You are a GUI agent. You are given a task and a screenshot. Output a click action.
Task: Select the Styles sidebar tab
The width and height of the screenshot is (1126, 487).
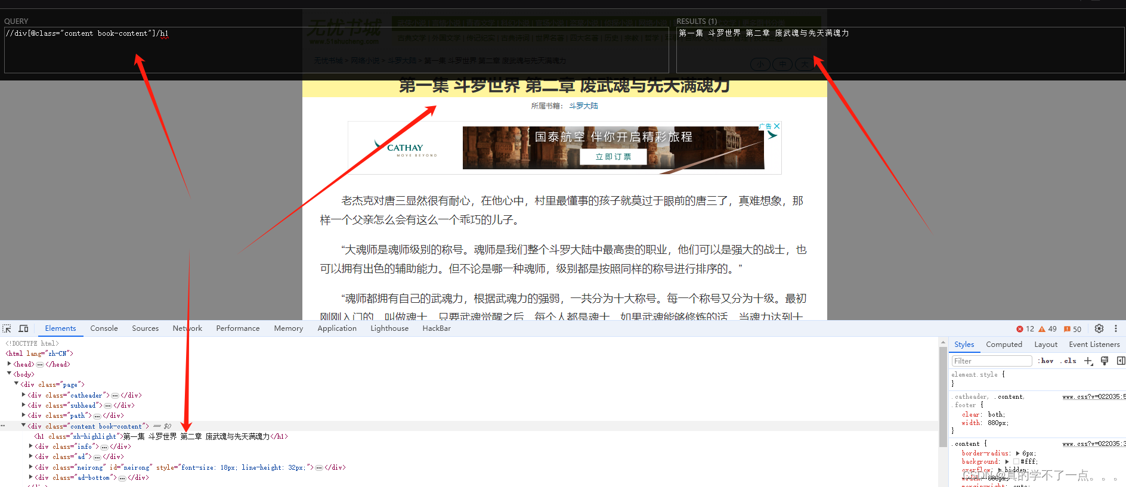[964, 345]
